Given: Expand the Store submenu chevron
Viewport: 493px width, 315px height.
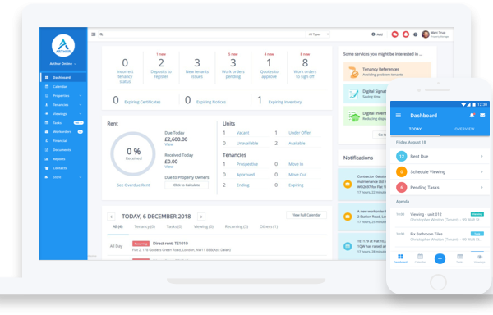Looking at the screenshot, I should [81, 177].
